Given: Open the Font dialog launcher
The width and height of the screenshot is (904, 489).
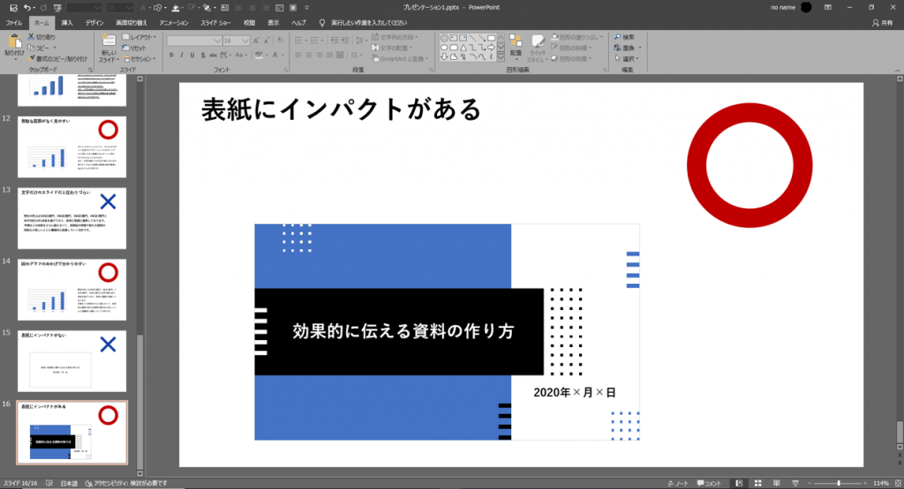Looking at the screenshot, I should tap(286, 70).
